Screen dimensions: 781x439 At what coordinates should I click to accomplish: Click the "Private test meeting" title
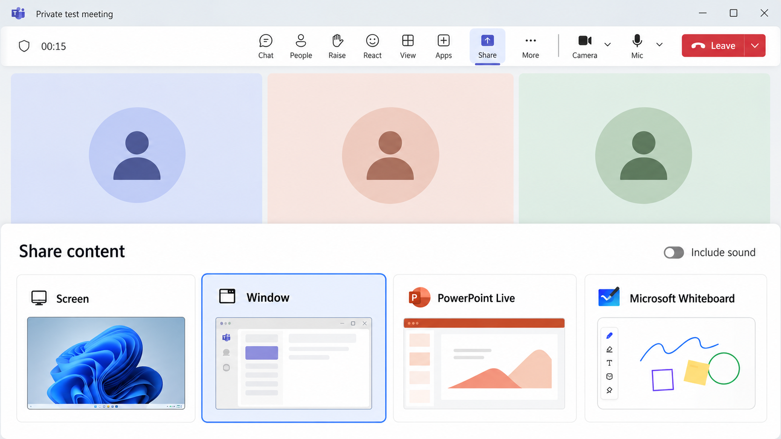(x=75, y=14)
